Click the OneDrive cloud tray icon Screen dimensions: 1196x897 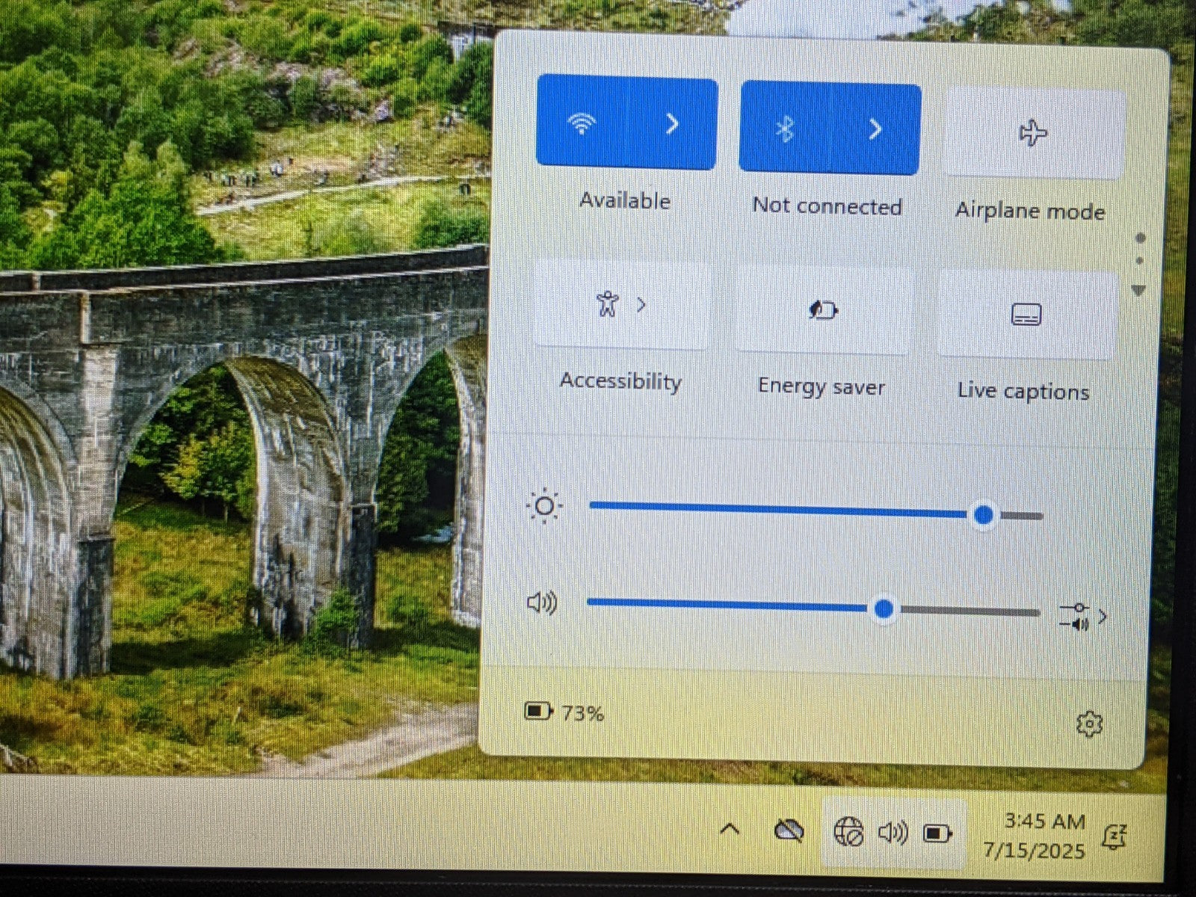click(789, 830)
